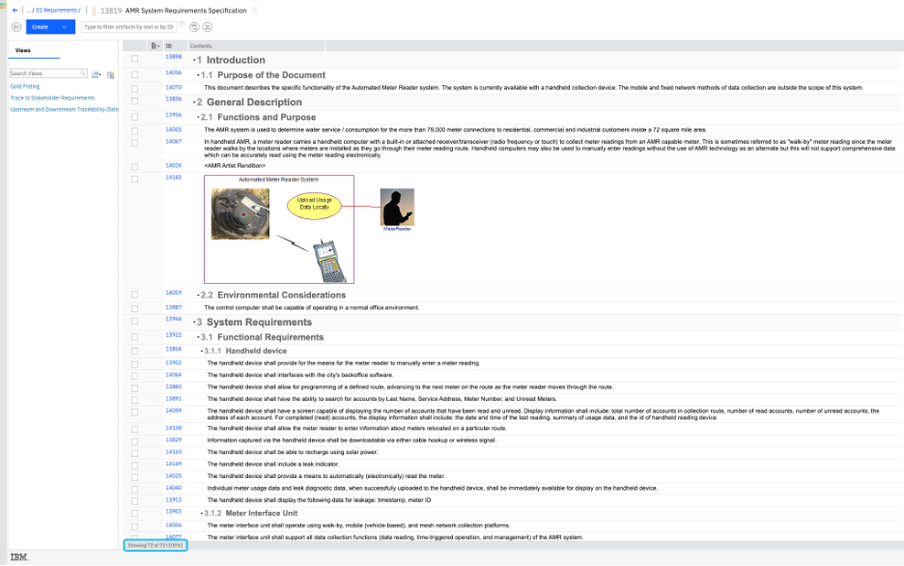The height and width of the screenshot is (566, 904).
Task: Collapse section 3 System Requirements
Action: [x=194, y=323]
